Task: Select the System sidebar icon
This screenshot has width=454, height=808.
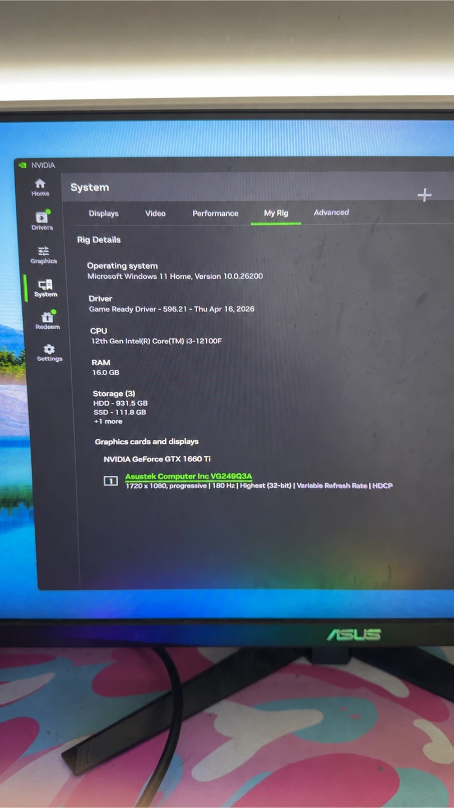Action: coord(45,284)
